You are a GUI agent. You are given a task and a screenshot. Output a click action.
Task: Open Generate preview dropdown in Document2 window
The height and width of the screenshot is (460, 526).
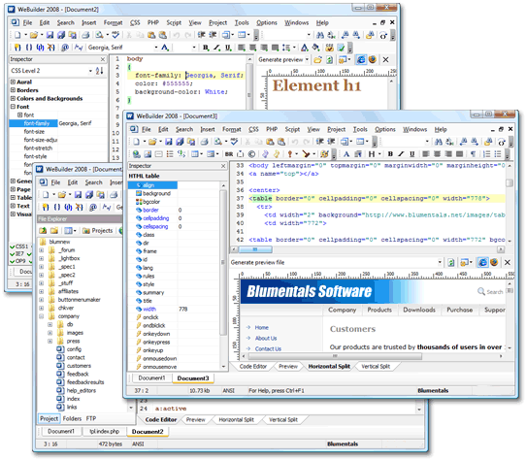pos(307,60)
